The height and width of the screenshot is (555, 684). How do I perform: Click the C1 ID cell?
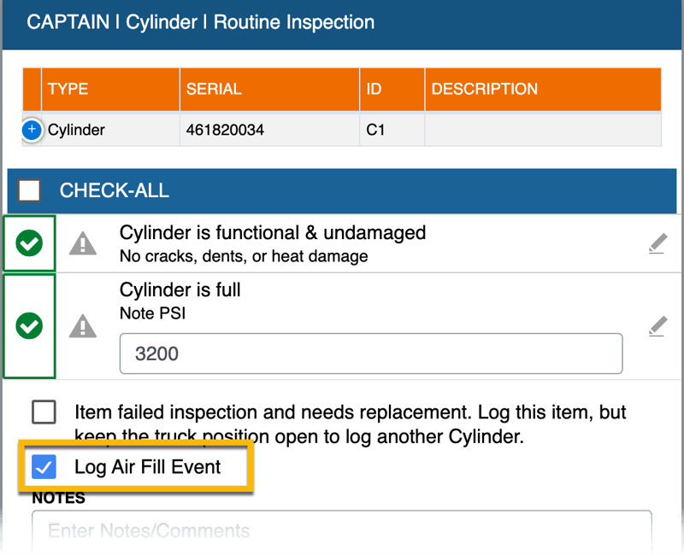[376, 131]
